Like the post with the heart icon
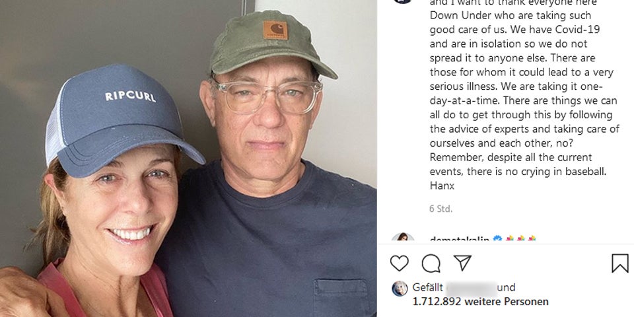 [400, 264]
